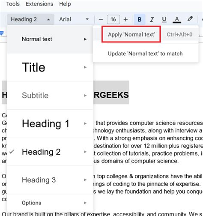This screenshot has width=203, height=216.
Task: Click the blue indent marker on ruler
Action: (2, 33)
